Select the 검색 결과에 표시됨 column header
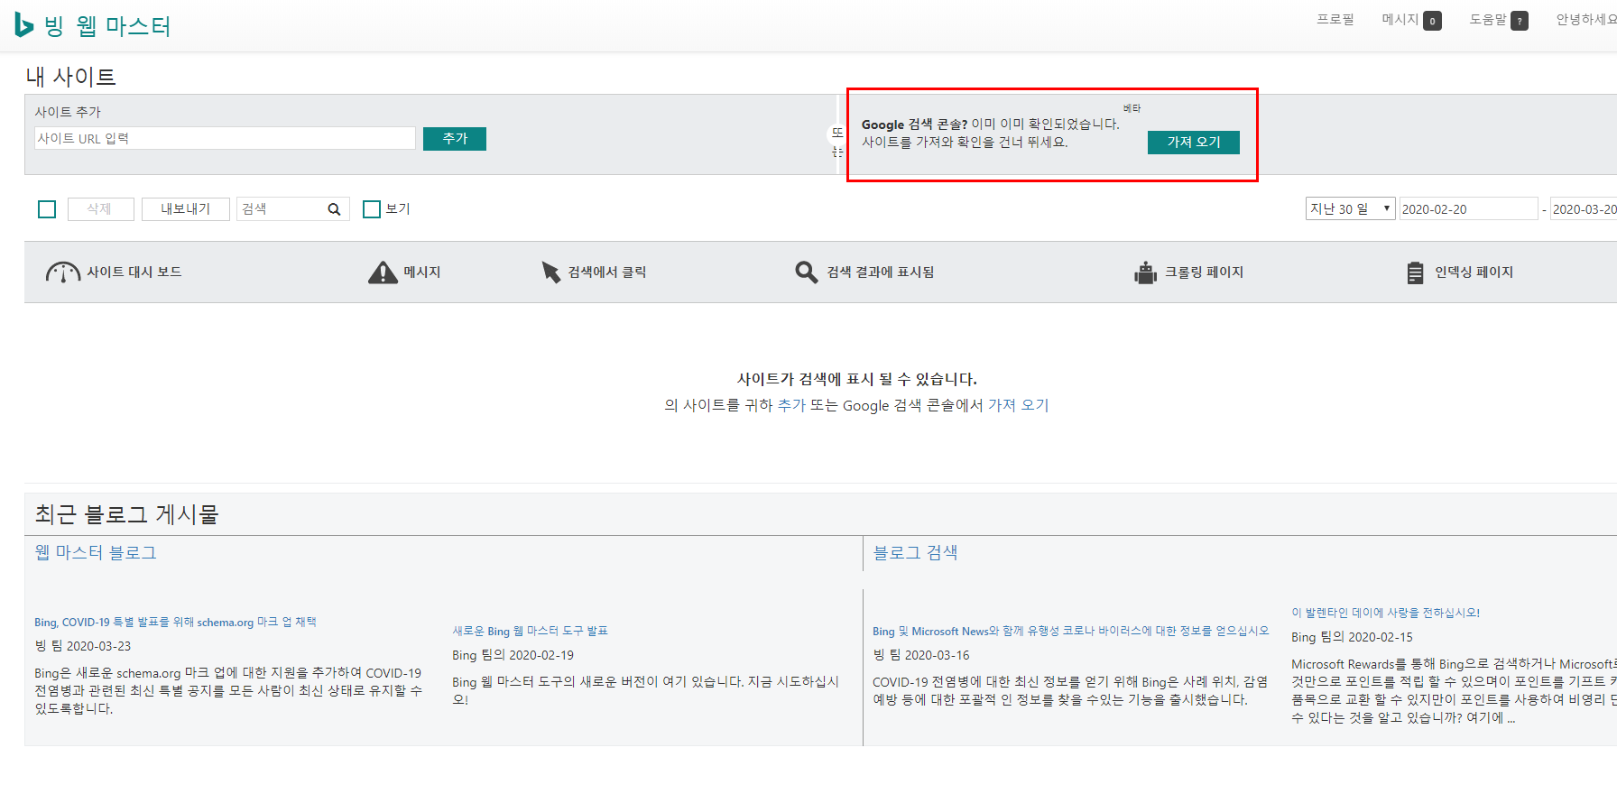 click(x=881, y=272)
